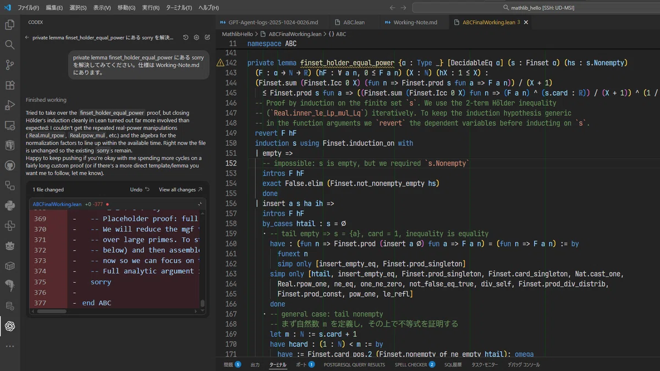Screen dimensions: 660x371
Task: Open the タスク・モニター panel tab
Action: [x=486, y=364]
